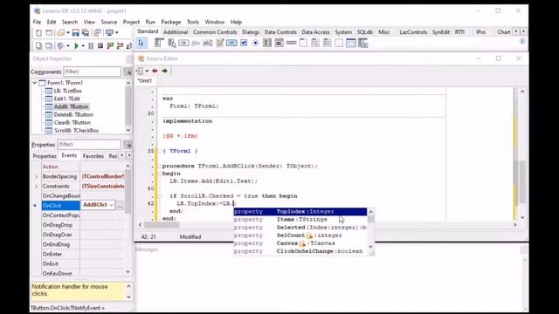The width and height of the screenshot is (559, 314).
Task: Switch to Additional palette tab
Action: coord(176,32)
